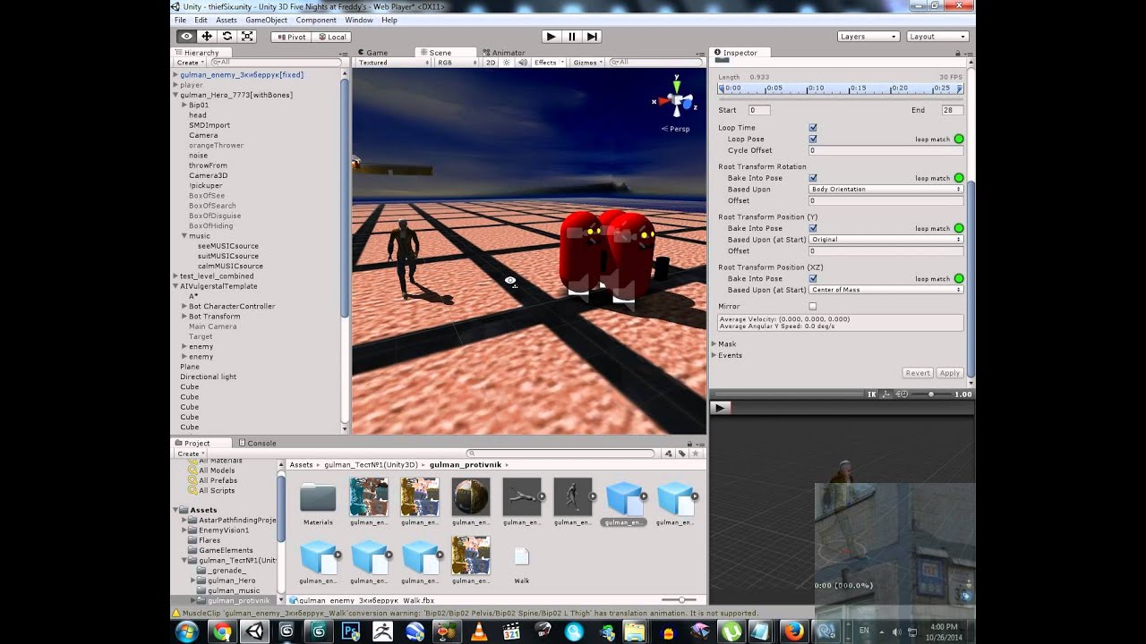This screenshot has width=1146, height=644.
Task: Switch to the Animator tab
Action: click(504, 53)
